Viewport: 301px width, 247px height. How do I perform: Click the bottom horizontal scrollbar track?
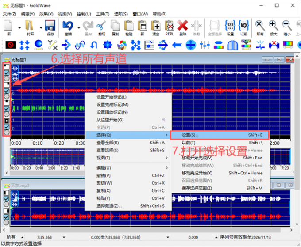coord(145,230)
